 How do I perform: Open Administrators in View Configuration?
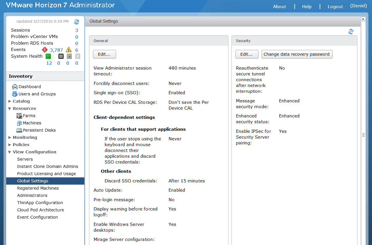pyautogui.click(x=32, y=195)
